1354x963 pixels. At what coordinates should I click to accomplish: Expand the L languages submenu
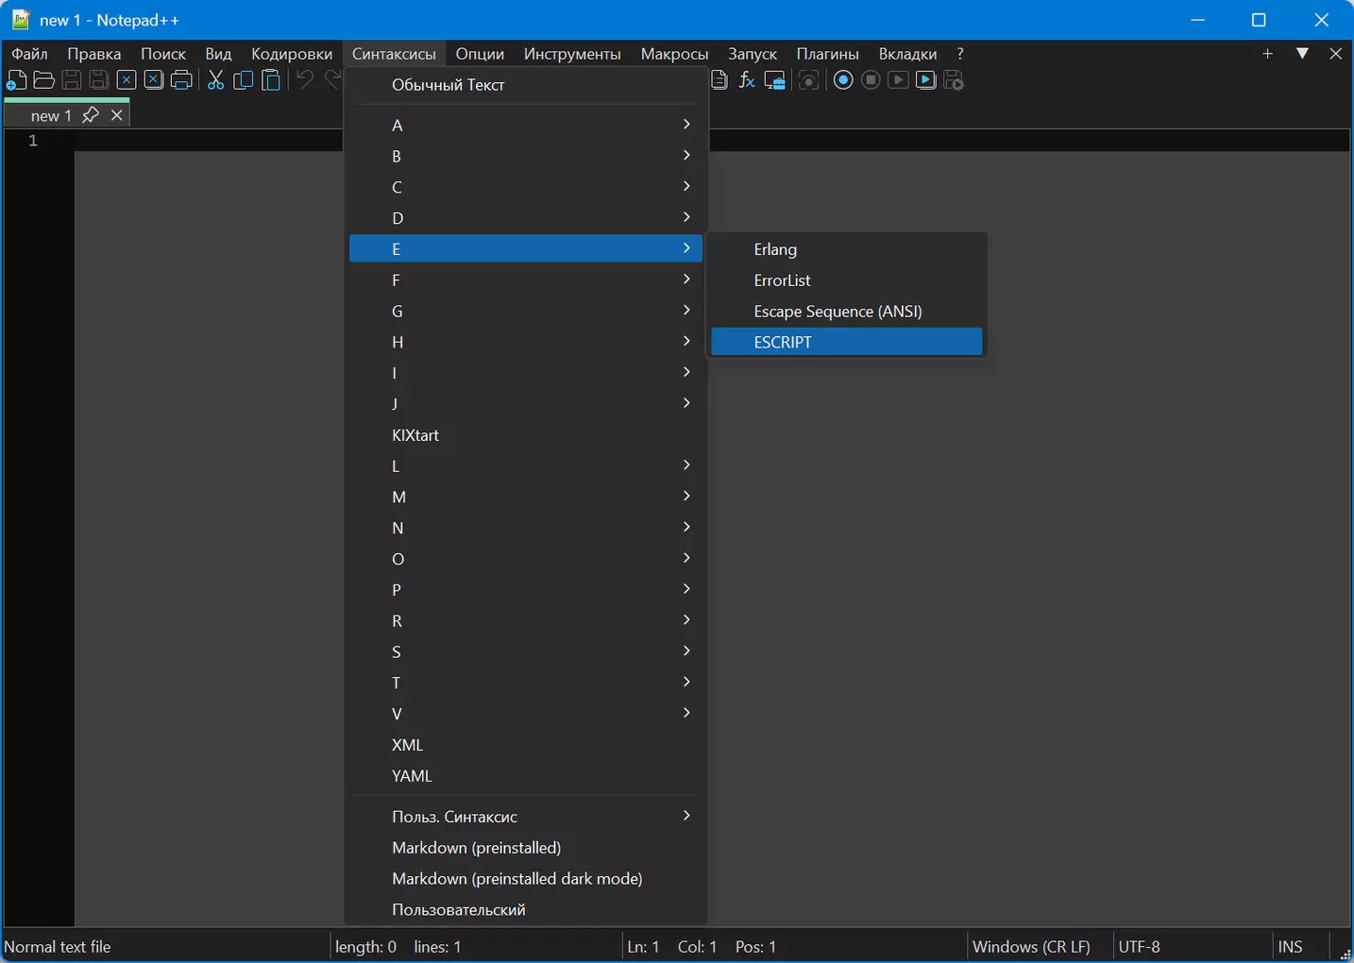point(526,465)
